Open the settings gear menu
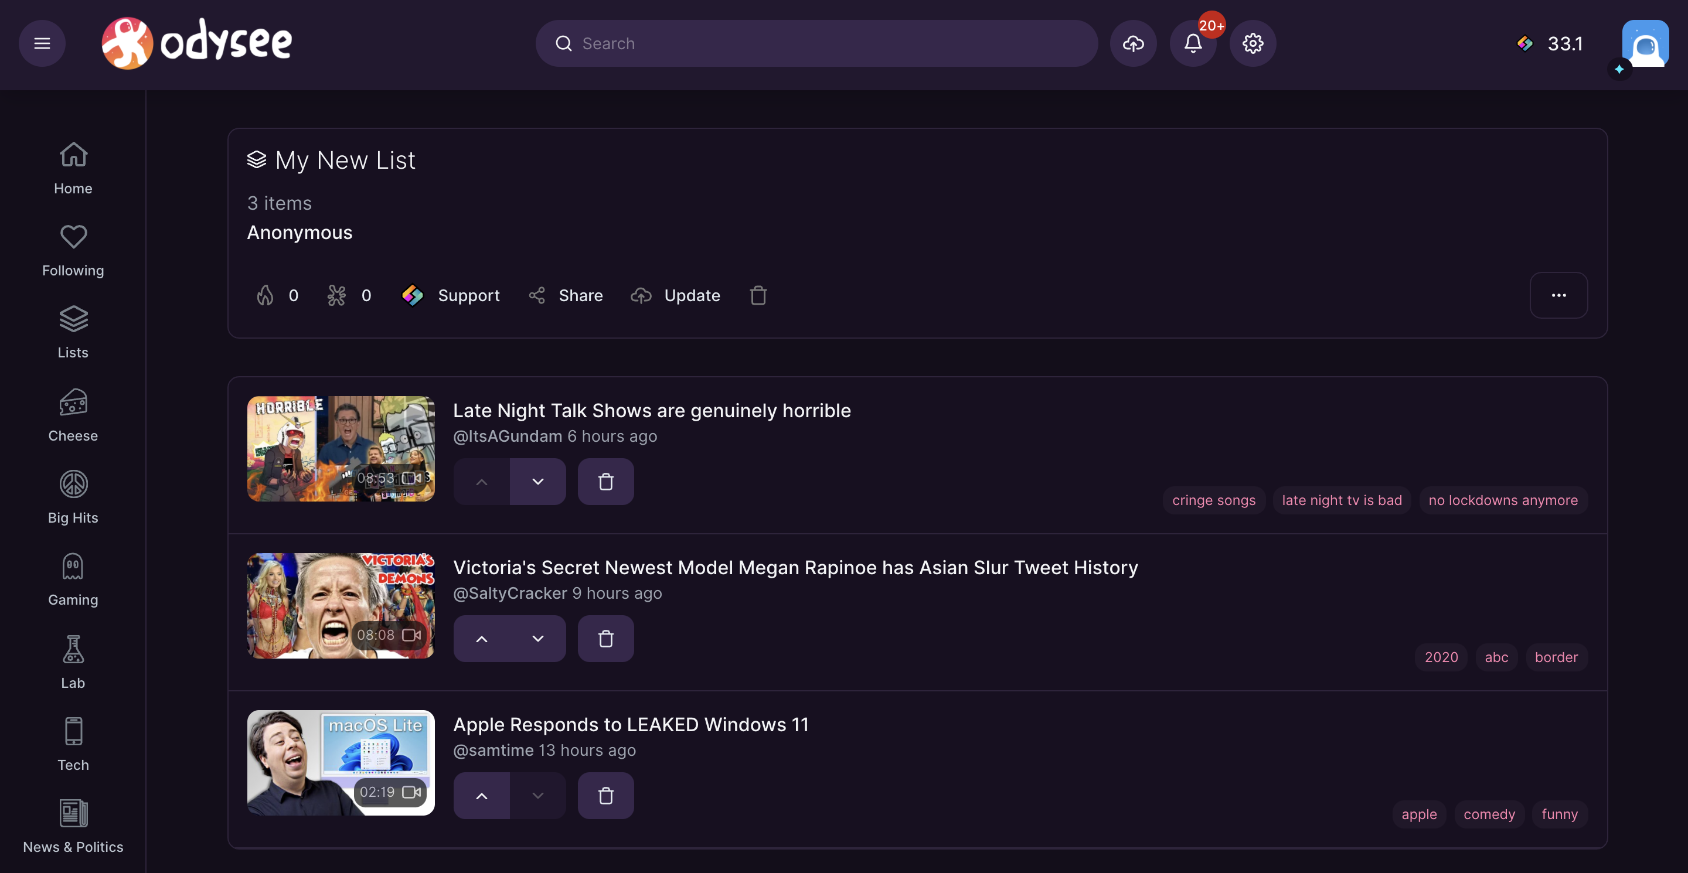 [1253, 43]
